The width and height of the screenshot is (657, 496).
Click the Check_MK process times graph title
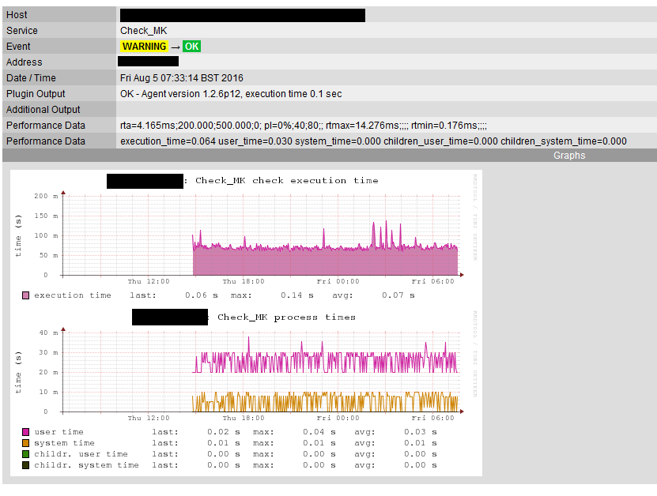286,318
